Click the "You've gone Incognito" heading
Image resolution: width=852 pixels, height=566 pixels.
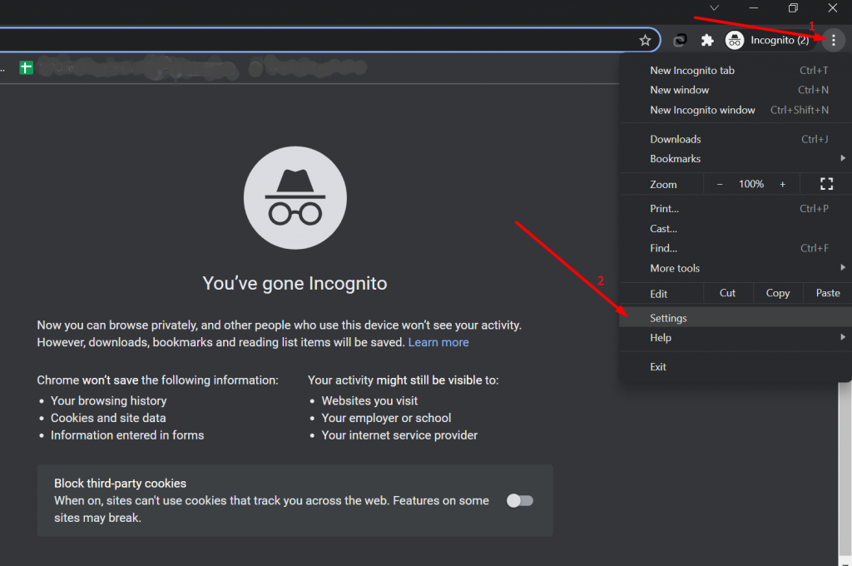point(295,283)
